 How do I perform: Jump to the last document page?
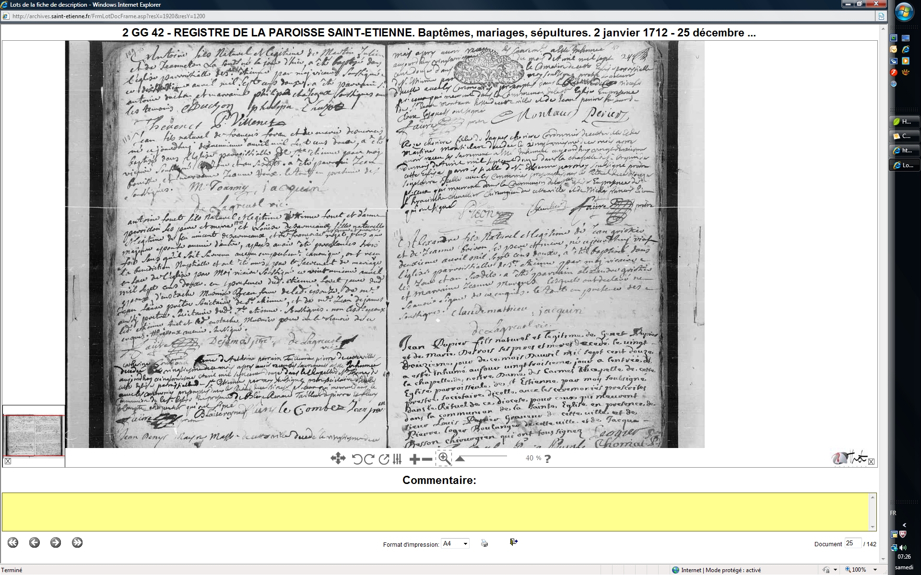[x=77, y=542]
